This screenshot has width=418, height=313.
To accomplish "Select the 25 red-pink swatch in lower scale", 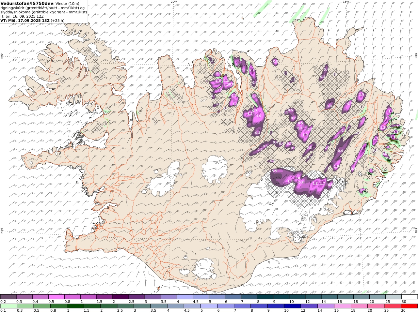I will [392, 306].
